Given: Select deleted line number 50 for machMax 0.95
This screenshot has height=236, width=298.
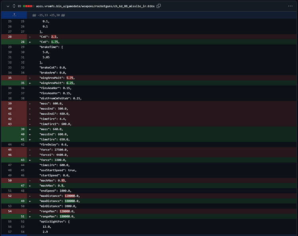Looking at the screenshot, I should point(9,180).
